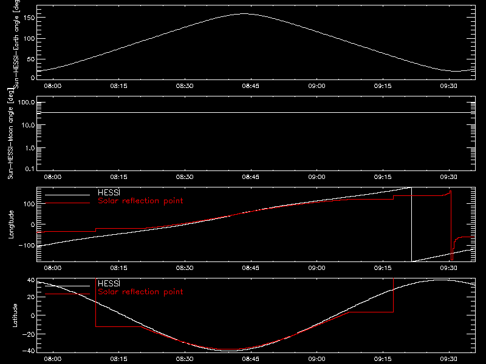Click the Latitude axis title

click(15, 315)
